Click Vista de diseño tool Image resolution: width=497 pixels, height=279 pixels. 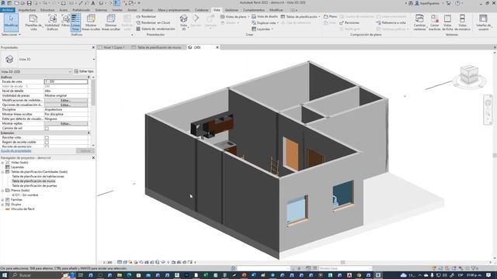click(x=265, y=16)
